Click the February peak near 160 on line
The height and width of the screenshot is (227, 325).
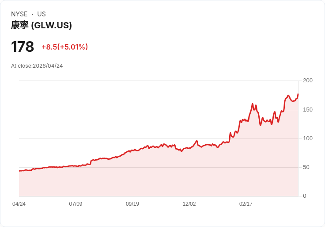253,104
